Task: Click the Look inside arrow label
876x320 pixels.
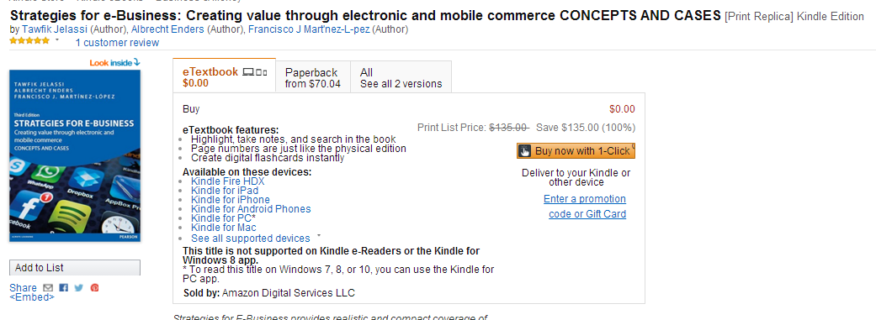Action: (114, 63)
